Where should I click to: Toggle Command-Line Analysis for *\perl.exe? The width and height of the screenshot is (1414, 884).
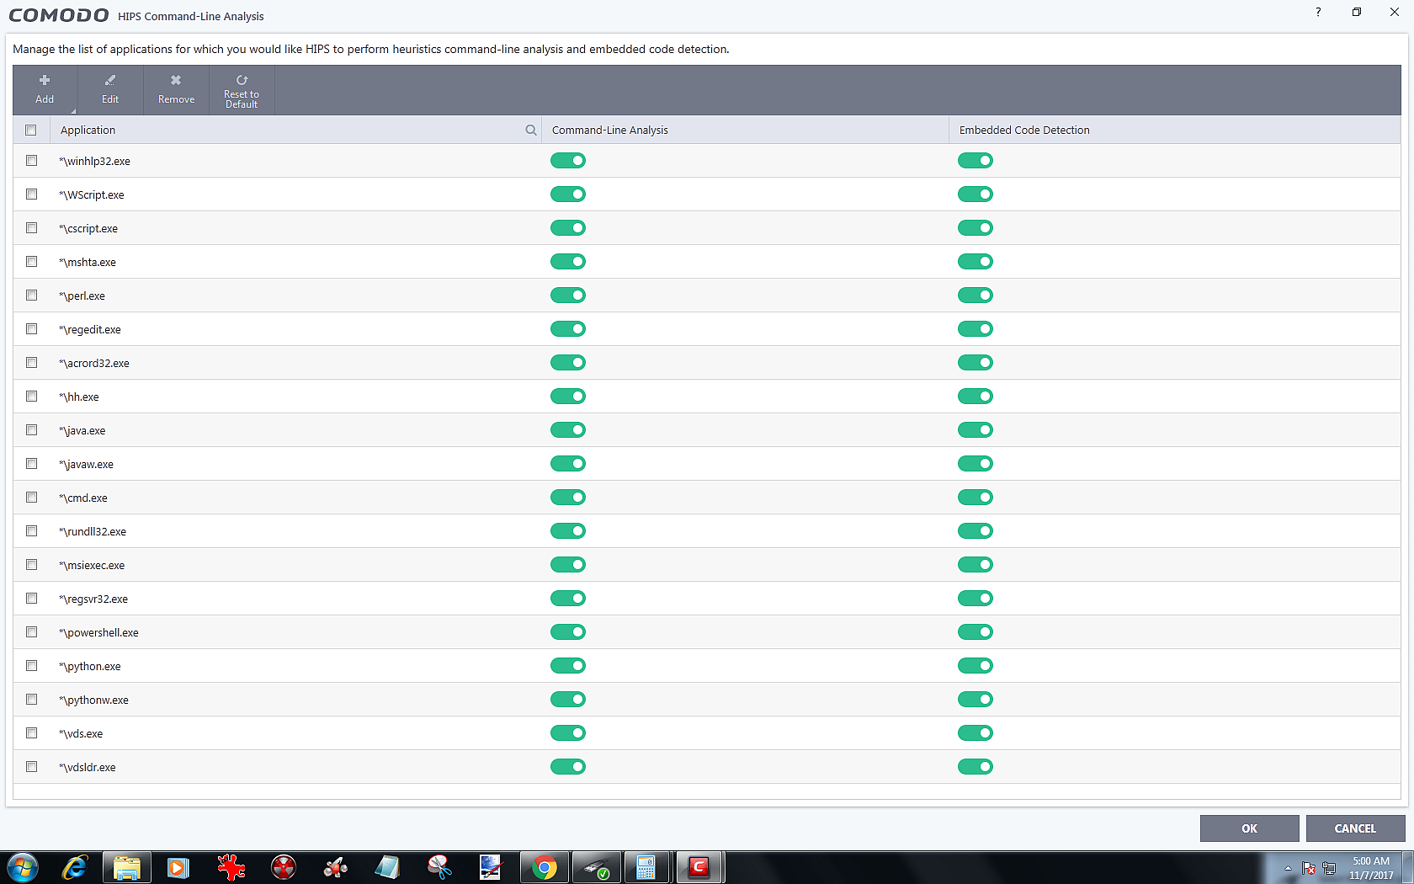tap(568, 296)
